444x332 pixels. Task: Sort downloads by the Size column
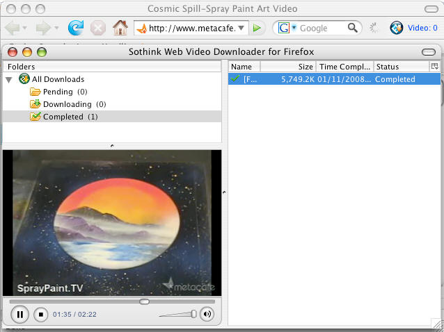(287, 67)
